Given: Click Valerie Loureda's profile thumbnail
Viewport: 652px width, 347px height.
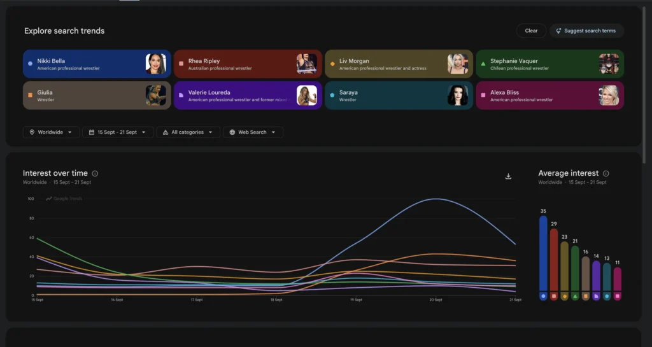Looking at the screenshot, I should 307,96.
